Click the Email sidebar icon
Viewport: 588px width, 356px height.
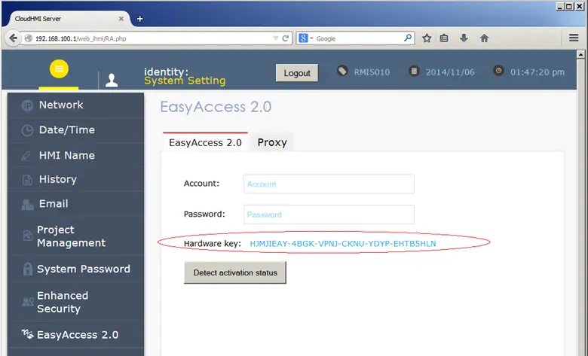(27, 205)
